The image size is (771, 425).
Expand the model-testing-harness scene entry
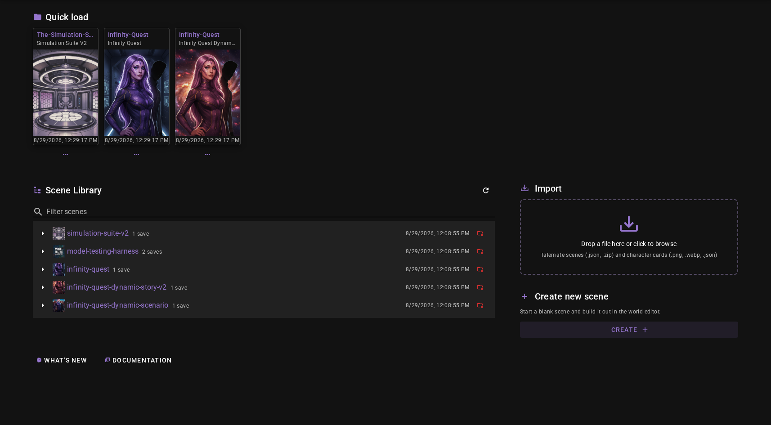pos(43,251)
